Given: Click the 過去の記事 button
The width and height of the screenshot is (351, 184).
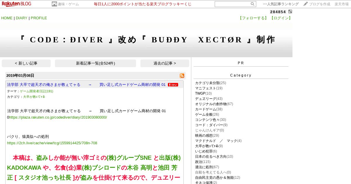Looking at the screenshot, I should pos(165,63).
